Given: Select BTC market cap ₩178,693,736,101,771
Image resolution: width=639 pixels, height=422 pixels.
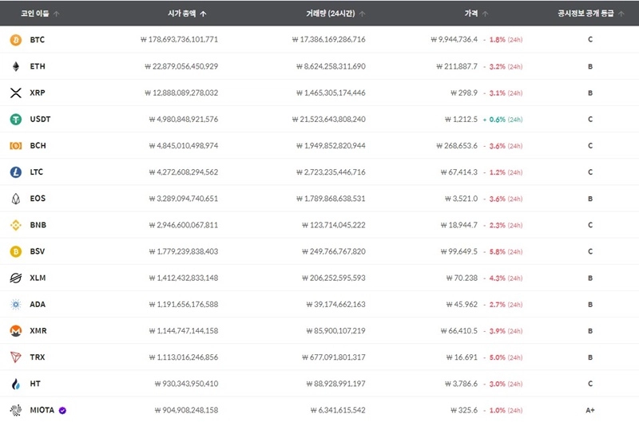Looking at the screenshot, I should [179, 40].
